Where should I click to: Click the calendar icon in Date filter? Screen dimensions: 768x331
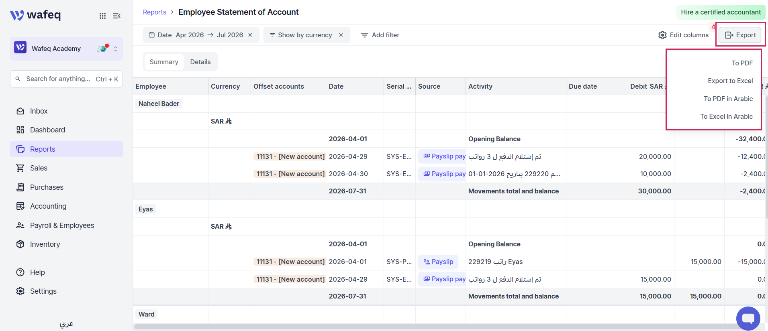pos(152,35)
